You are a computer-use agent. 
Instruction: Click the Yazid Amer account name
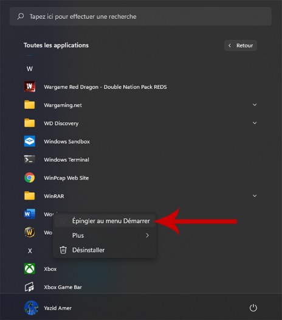coord(58,308)
